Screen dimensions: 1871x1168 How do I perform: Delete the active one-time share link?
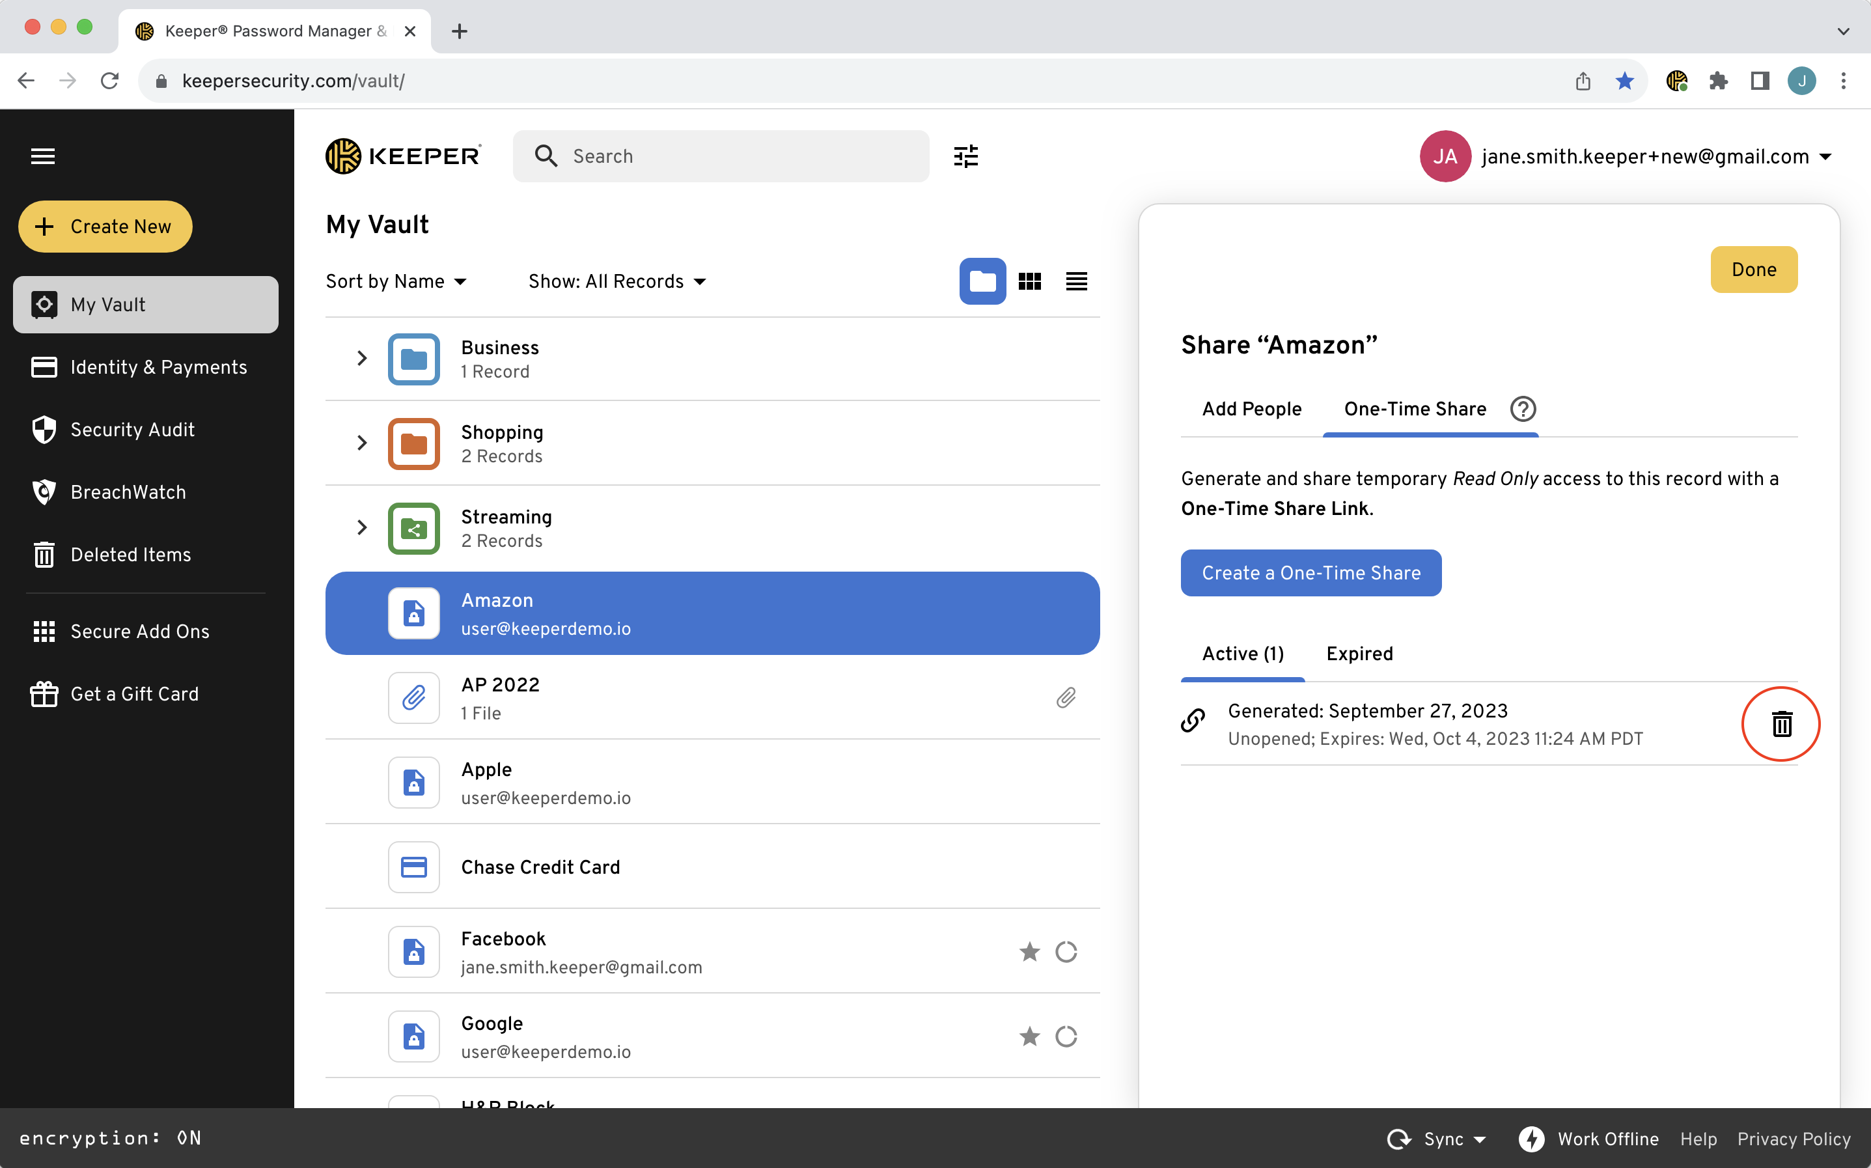coord(1781,724)
